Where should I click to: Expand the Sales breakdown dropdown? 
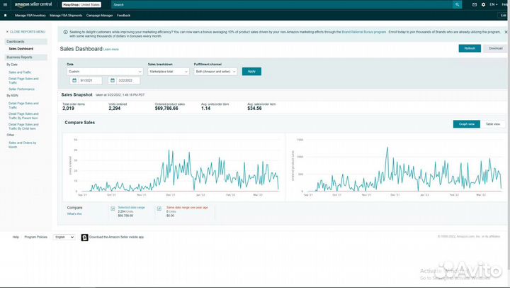point(169,72)
